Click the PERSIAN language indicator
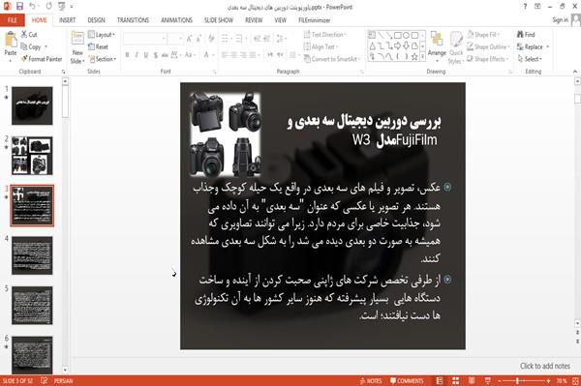The width and height of the screenshot is (581, 386). [x=63, y=381]
